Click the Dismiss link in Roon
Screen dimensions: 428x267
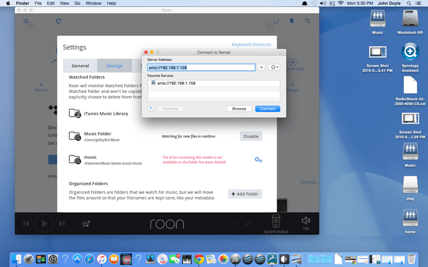pyautogui.click(x=308, y=182)
